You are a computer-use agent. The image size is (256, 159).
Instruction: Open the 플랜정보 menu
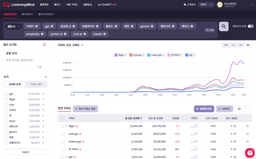(44, 4)
